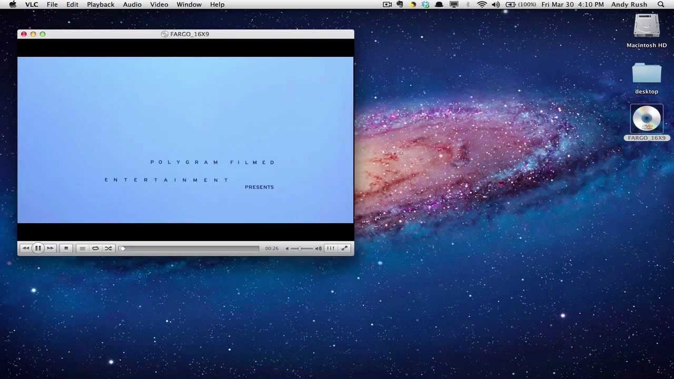
Task: Set maximum volume with the loud speaker icon
Action: [319, 248]
